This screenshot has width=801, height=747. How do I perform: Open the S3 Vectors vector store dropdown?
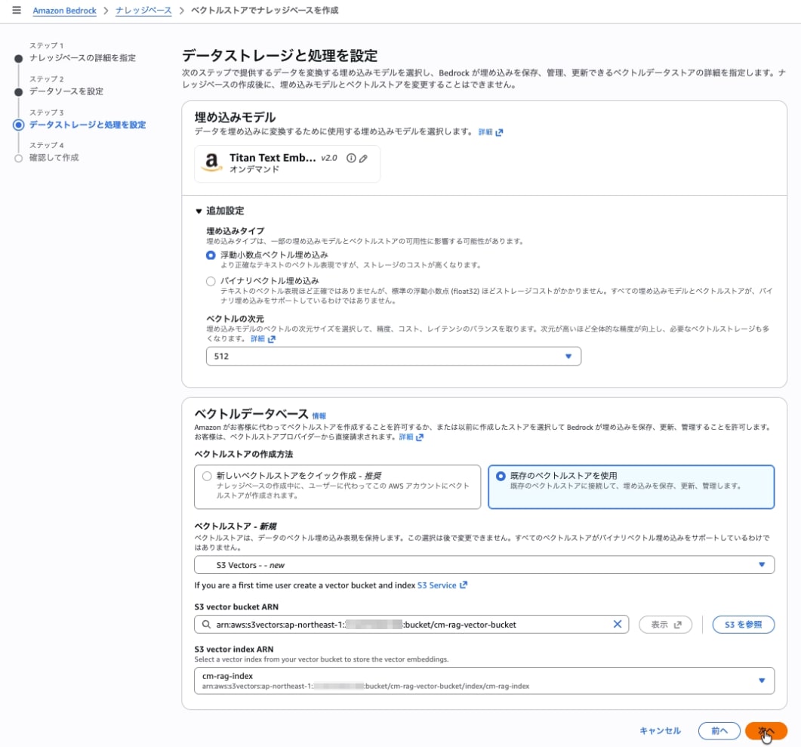click(484, 565)
